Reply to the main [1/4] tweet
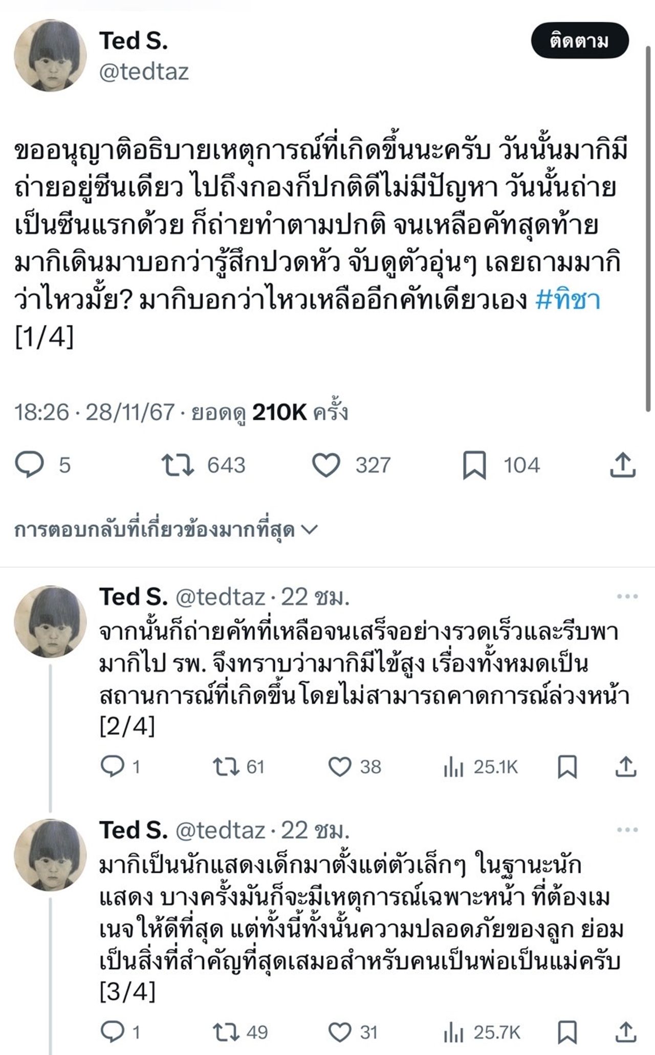The image size is (655, 1055). click(29, 465)
